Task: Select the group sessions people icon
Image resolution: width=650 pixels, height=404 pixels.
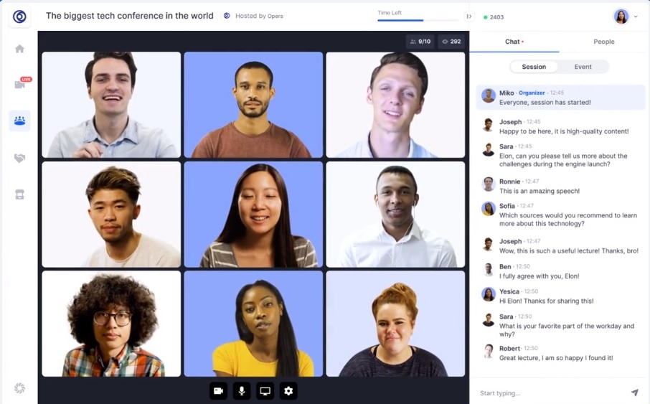Action: pyautogui.click(x=19, y=121)
